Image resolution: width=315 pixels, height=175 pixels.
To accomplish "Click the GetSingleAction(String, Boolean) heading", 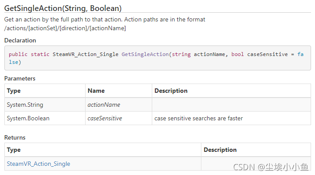I will tap(63, 8).
